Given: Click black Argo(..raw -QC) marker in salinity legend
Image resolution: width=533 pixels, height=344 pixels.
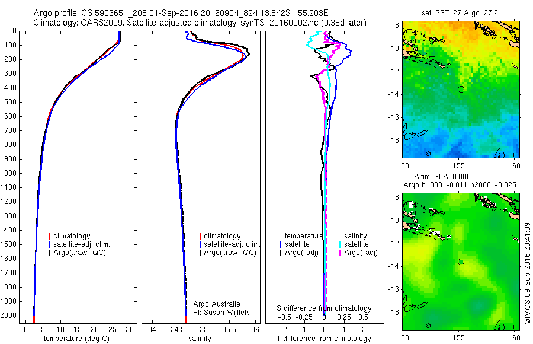Looking at the screenshot, I should 200,253.
